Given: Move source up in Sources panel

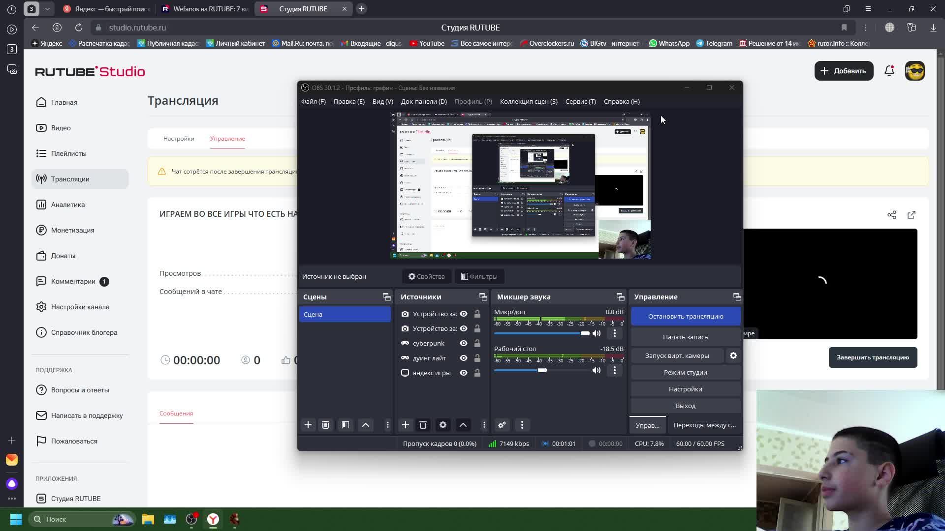Looking at the screenshot, I should [x=463, y=425].
